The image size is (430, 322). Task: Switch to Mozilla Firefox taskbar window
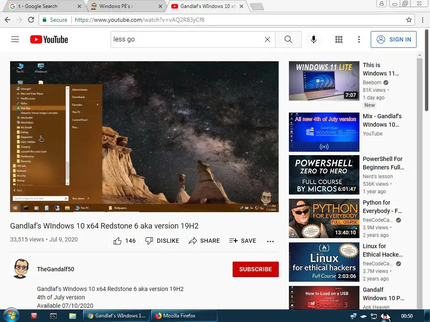(184, 316)
